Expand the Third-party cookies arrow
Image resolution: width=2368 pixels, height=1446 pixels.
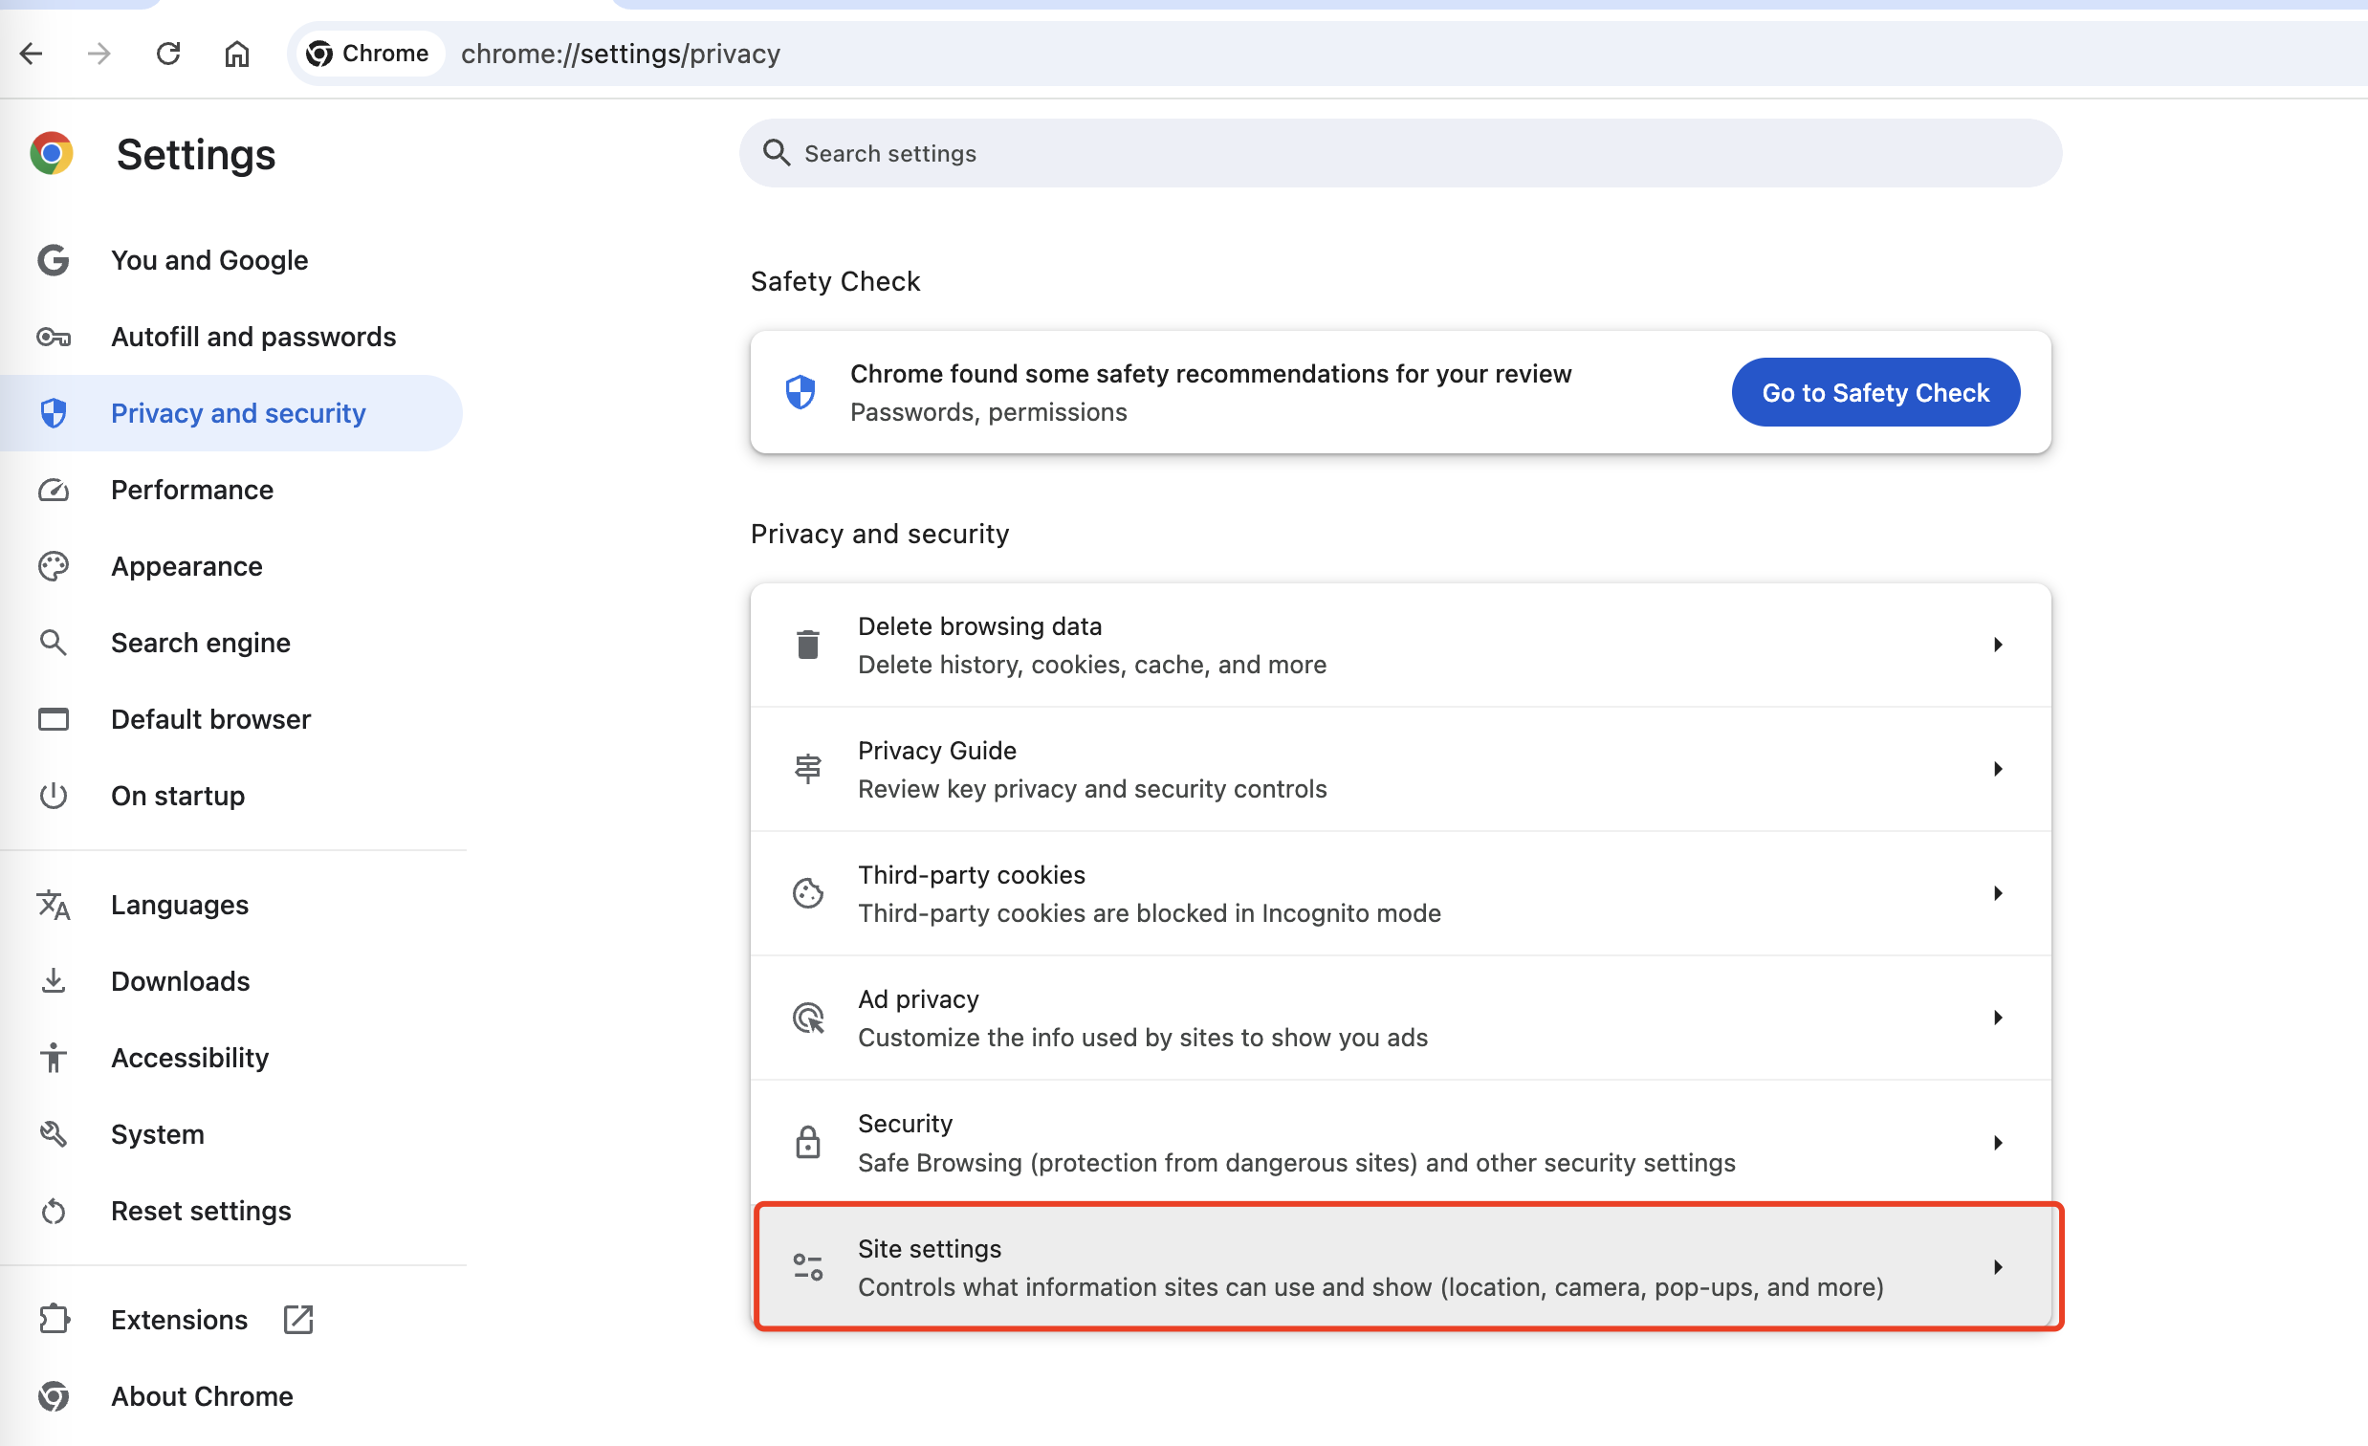(1998, 894)
